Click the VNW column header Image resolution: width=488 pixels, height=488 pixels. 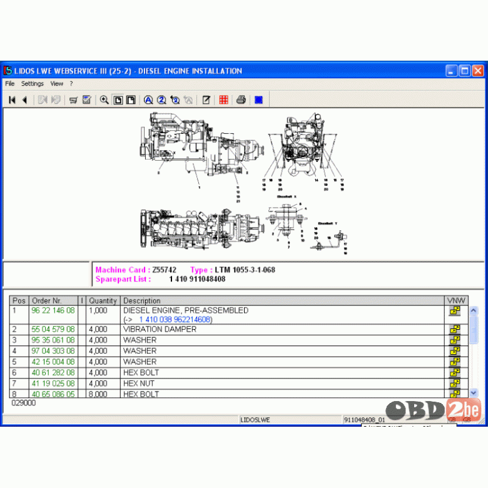click(x=456, y=301)
